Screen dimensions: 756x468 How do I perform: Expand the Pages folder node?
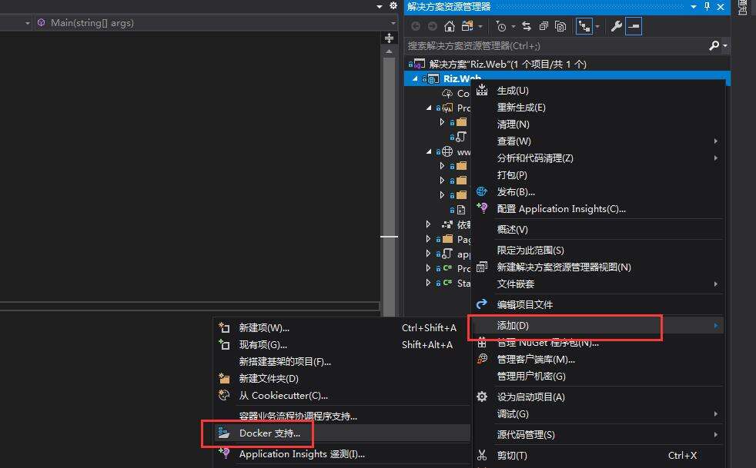coord(428,239)
